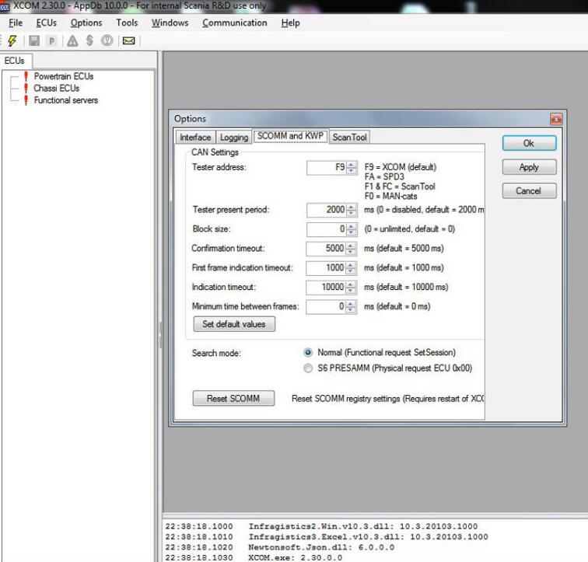
Task: Click the Ok button
Action: pyautogui.click(x=529, y=143)
